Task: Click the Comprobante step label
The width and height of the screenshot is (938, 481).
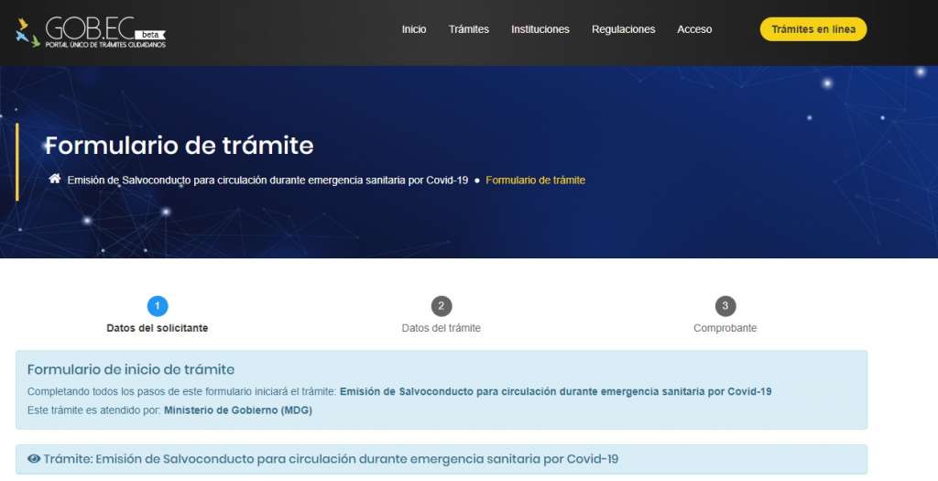Action: [x=725, y=328]
